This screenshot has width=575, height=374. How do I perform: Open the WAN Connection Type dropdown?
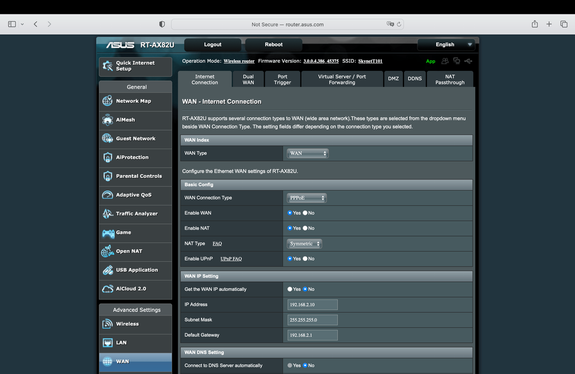307,198
